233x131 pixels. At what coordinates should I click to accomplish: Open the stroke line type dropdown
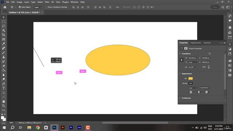(x=205, y=88)
